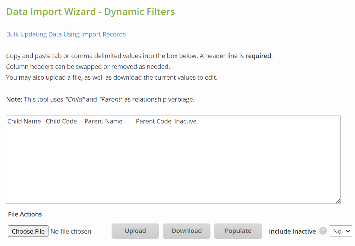Click the bold word 'required'
Screen dimensions: 355x246
[258, 56]
